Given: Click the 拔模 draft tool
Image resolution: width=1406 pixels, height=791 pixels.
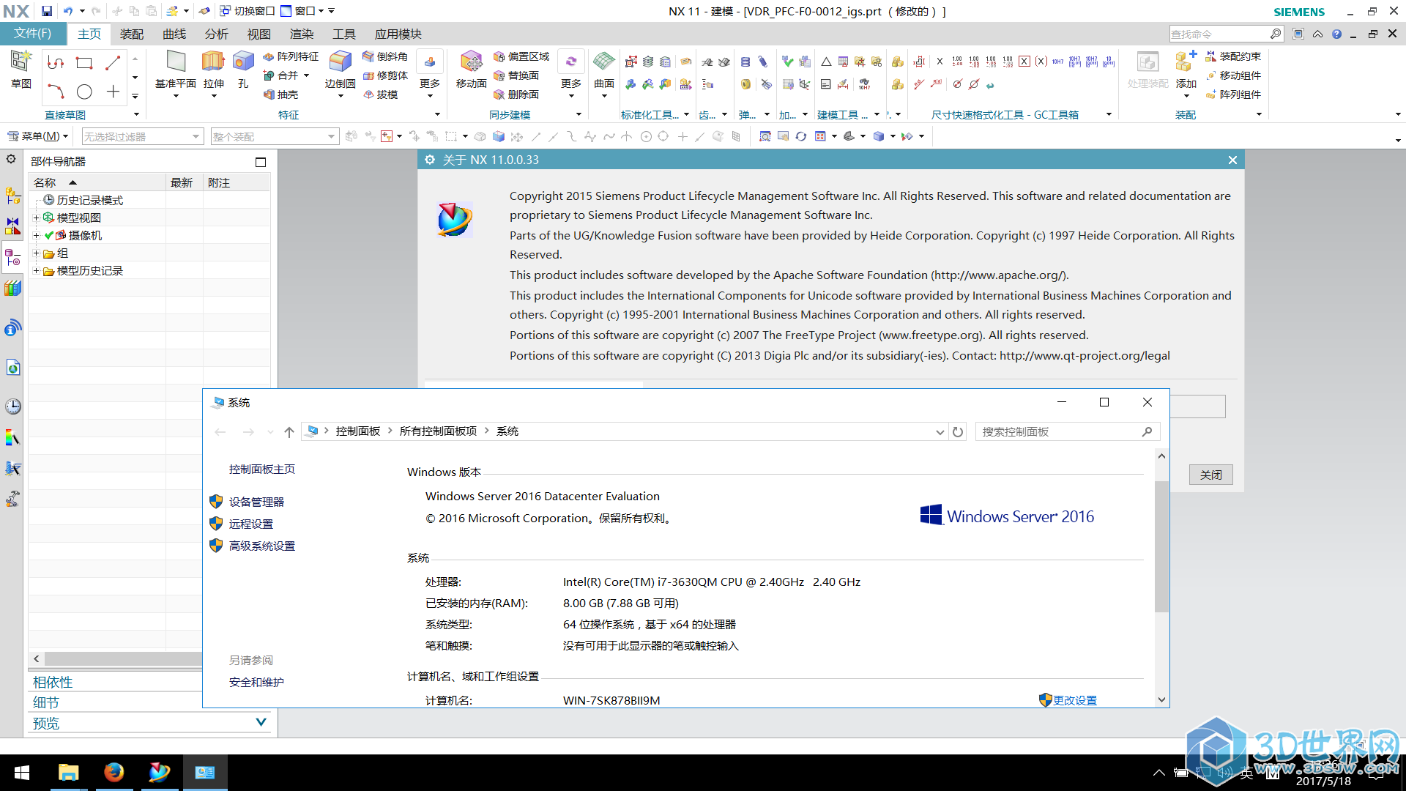Looking at the screenshot, I should (x=380, y=94).
